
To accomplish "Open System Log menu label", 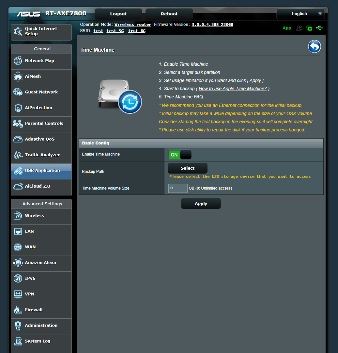I will pyautogui.click(x=38, y=341).
